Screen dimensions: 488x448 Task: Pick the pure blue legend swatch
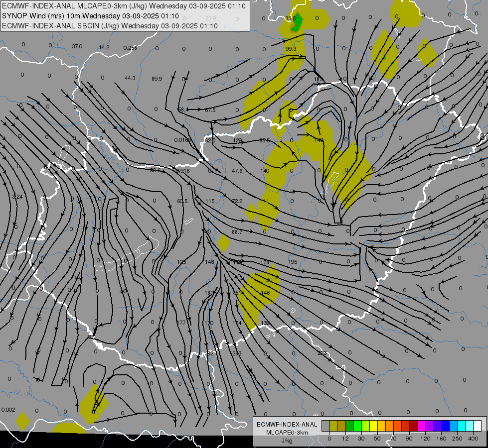(x=445, y=426)
